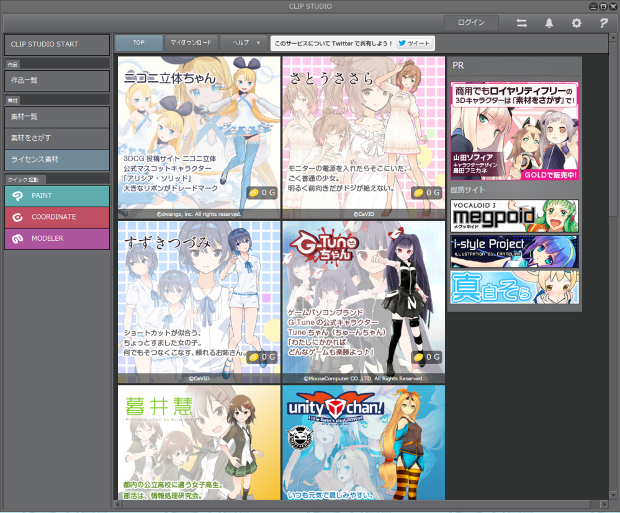Viewport: 620px width, 513px height.
Task: Expand the ヘルプ dropdown
Action: point(243,43)
